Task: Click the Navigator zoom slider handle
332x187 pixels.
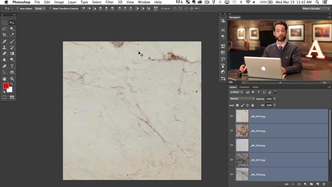Action: pyautogui.click(x=280, y=82)
